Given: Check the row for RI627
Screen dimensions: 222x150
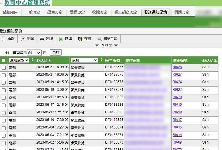Looking at the screenshot, I should pyautogui.click(x=4, y=75).
